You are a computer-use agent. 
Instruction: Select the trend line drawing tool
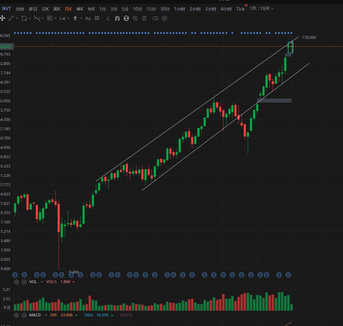point(11,18)
